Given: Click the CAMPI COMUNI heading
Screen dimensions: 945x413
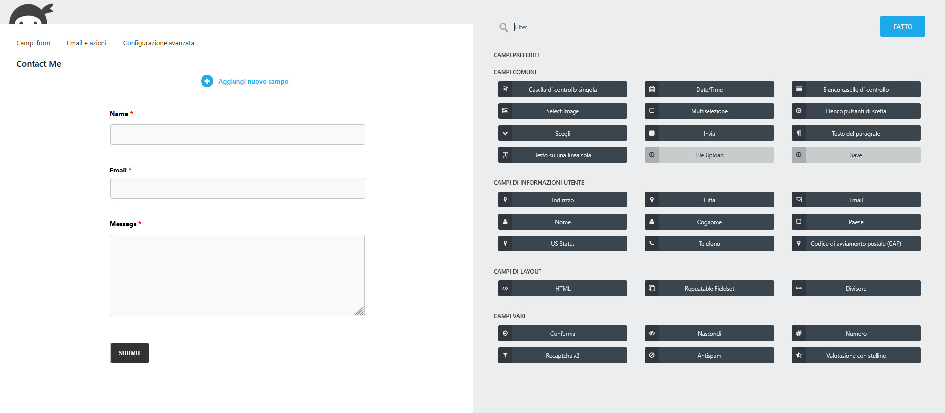Looking at the screenshot, I should click(515, 72).
